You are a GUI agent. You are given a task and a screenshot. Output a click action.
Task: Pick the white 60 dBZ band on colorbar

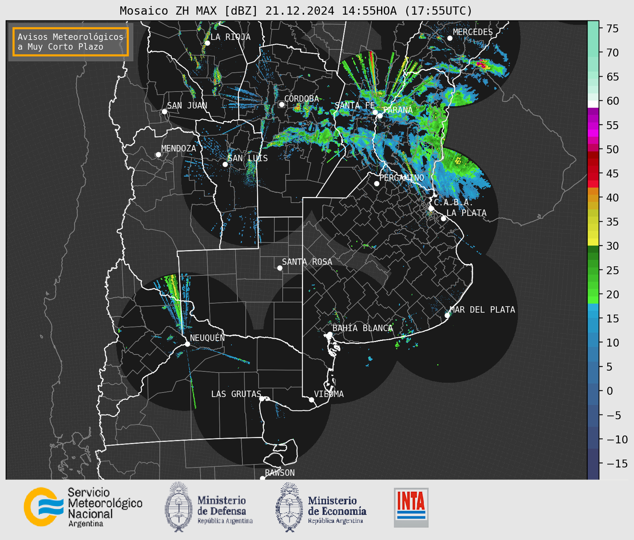[x=593, y=104]
